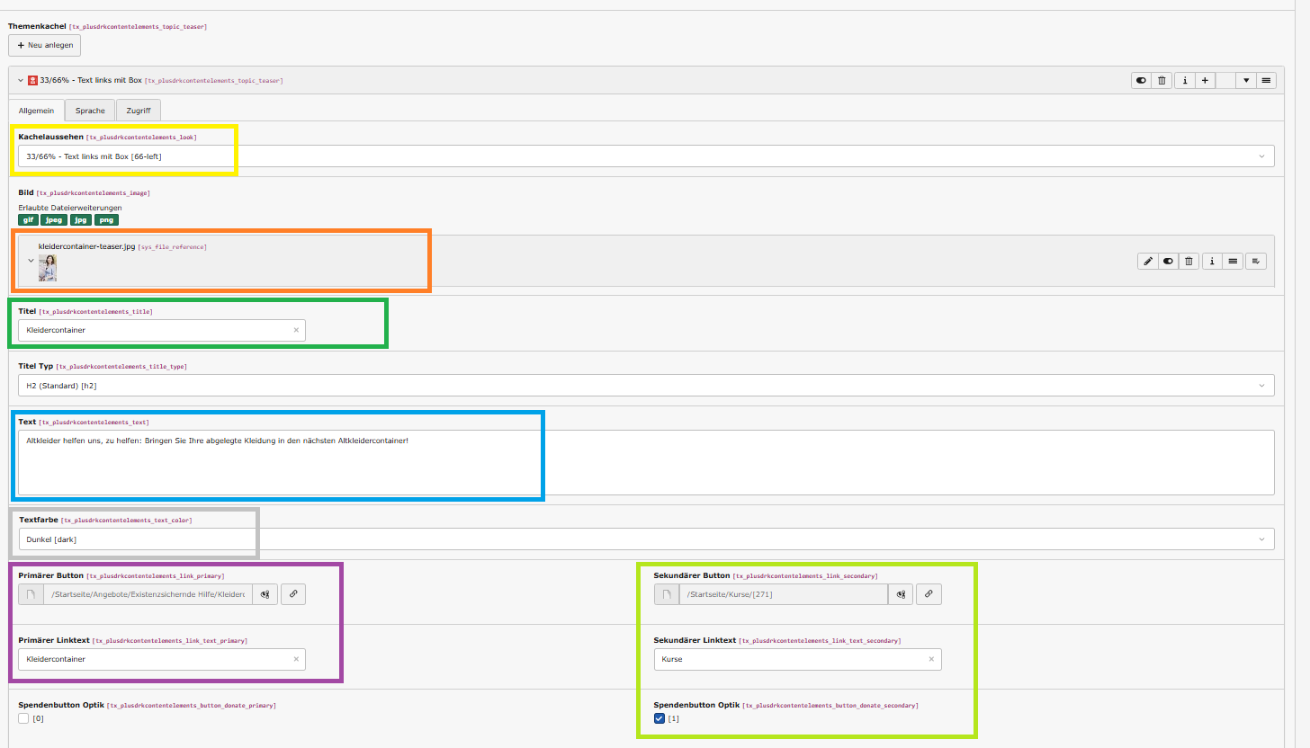Click the kleidercontainer-teaser.jpg file name
This screenshot has height=748, width=1310.
coord(86,246)
